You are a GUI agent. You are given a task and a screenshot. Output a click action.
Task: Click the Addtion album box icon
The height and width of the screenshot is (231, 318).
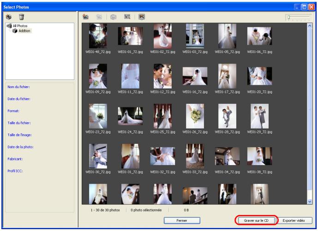[15, 31]
